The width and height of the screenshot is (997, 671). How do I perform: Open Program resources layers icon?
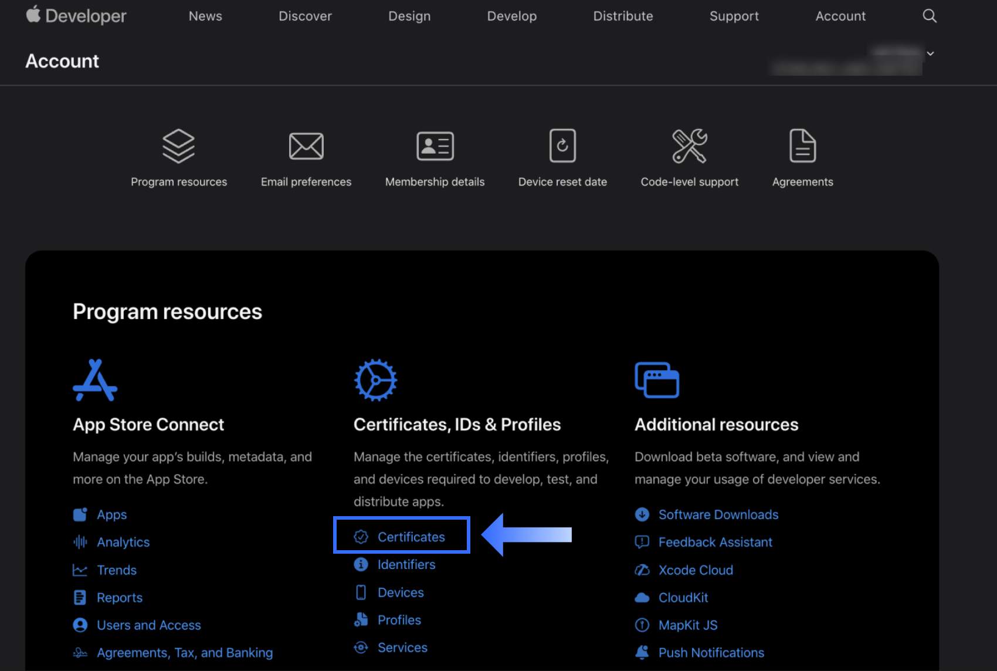tap(178, 145)
